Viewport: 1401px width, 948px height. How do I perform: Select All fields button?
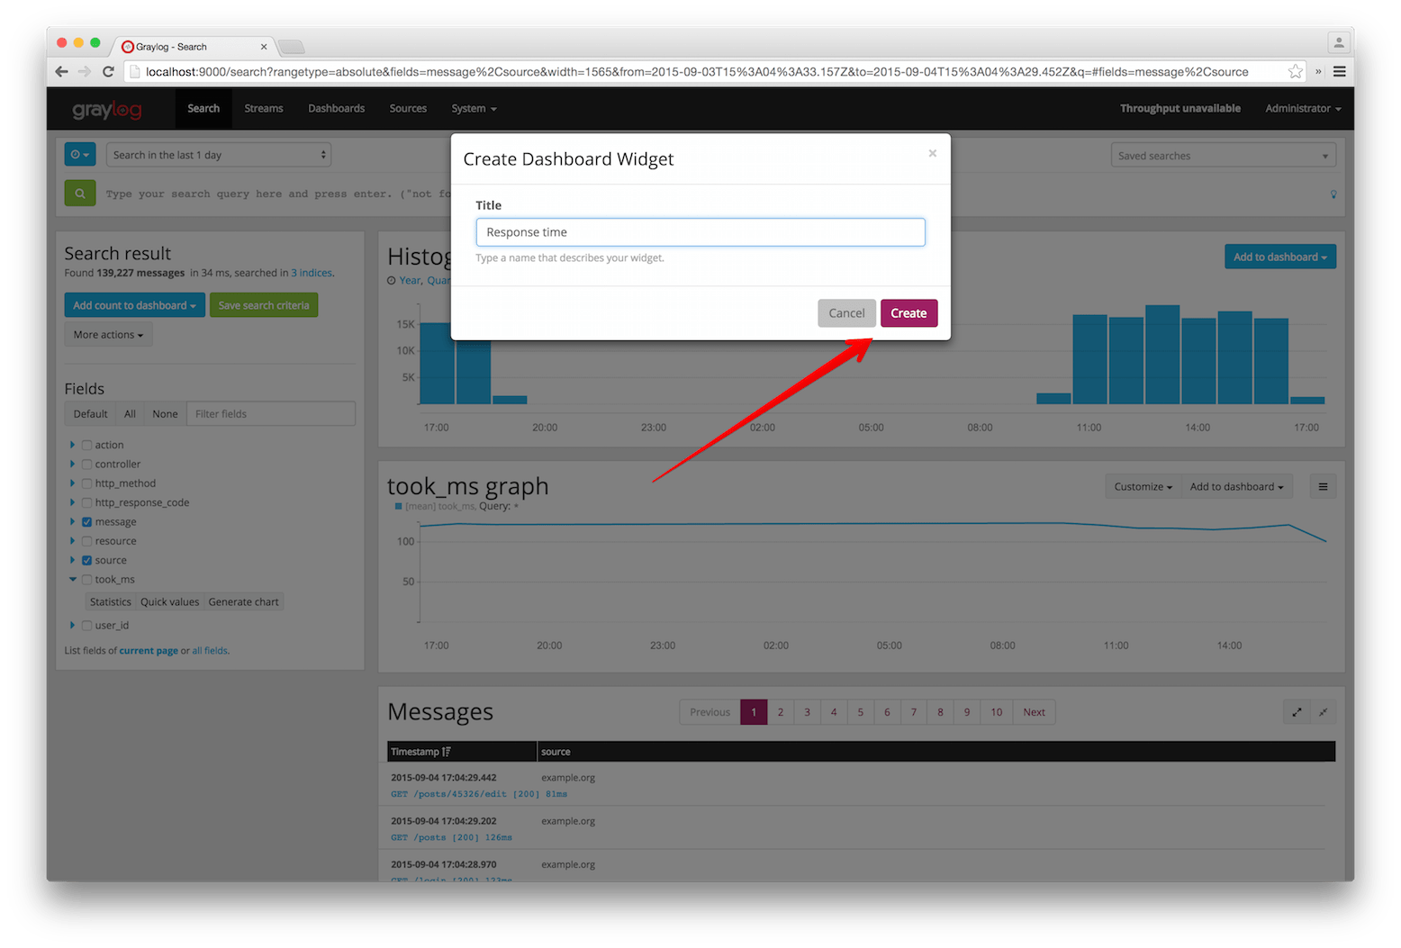130,414
